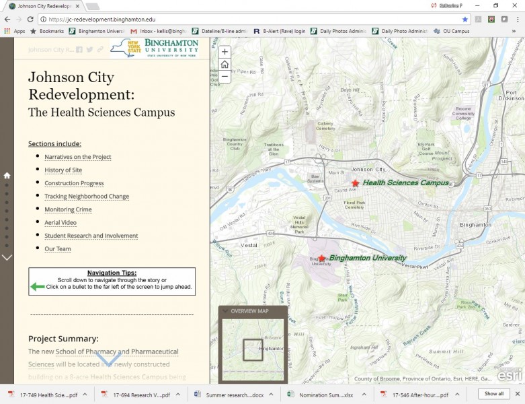Open the OU Campus bookmark
525x404 pixels.
pyautogui.click(x=452, y=31)
